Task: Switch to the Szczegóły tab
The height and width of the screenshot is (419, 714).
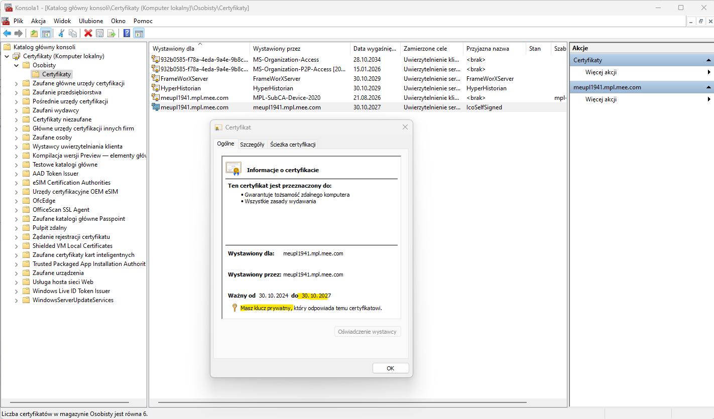Action: (x=252, y=145)
